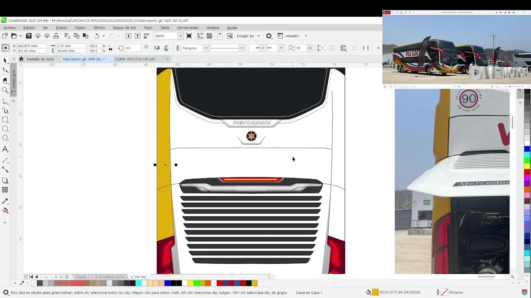531x298 pixels.
Task: Click the object height field 39.439 mm
Action: (71, 51)
